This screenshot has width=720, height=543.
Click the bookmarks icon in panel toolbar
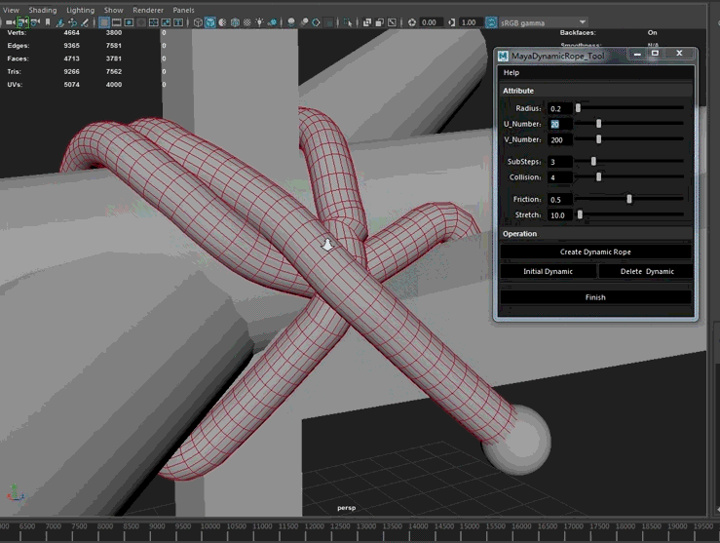coord(48,22)
